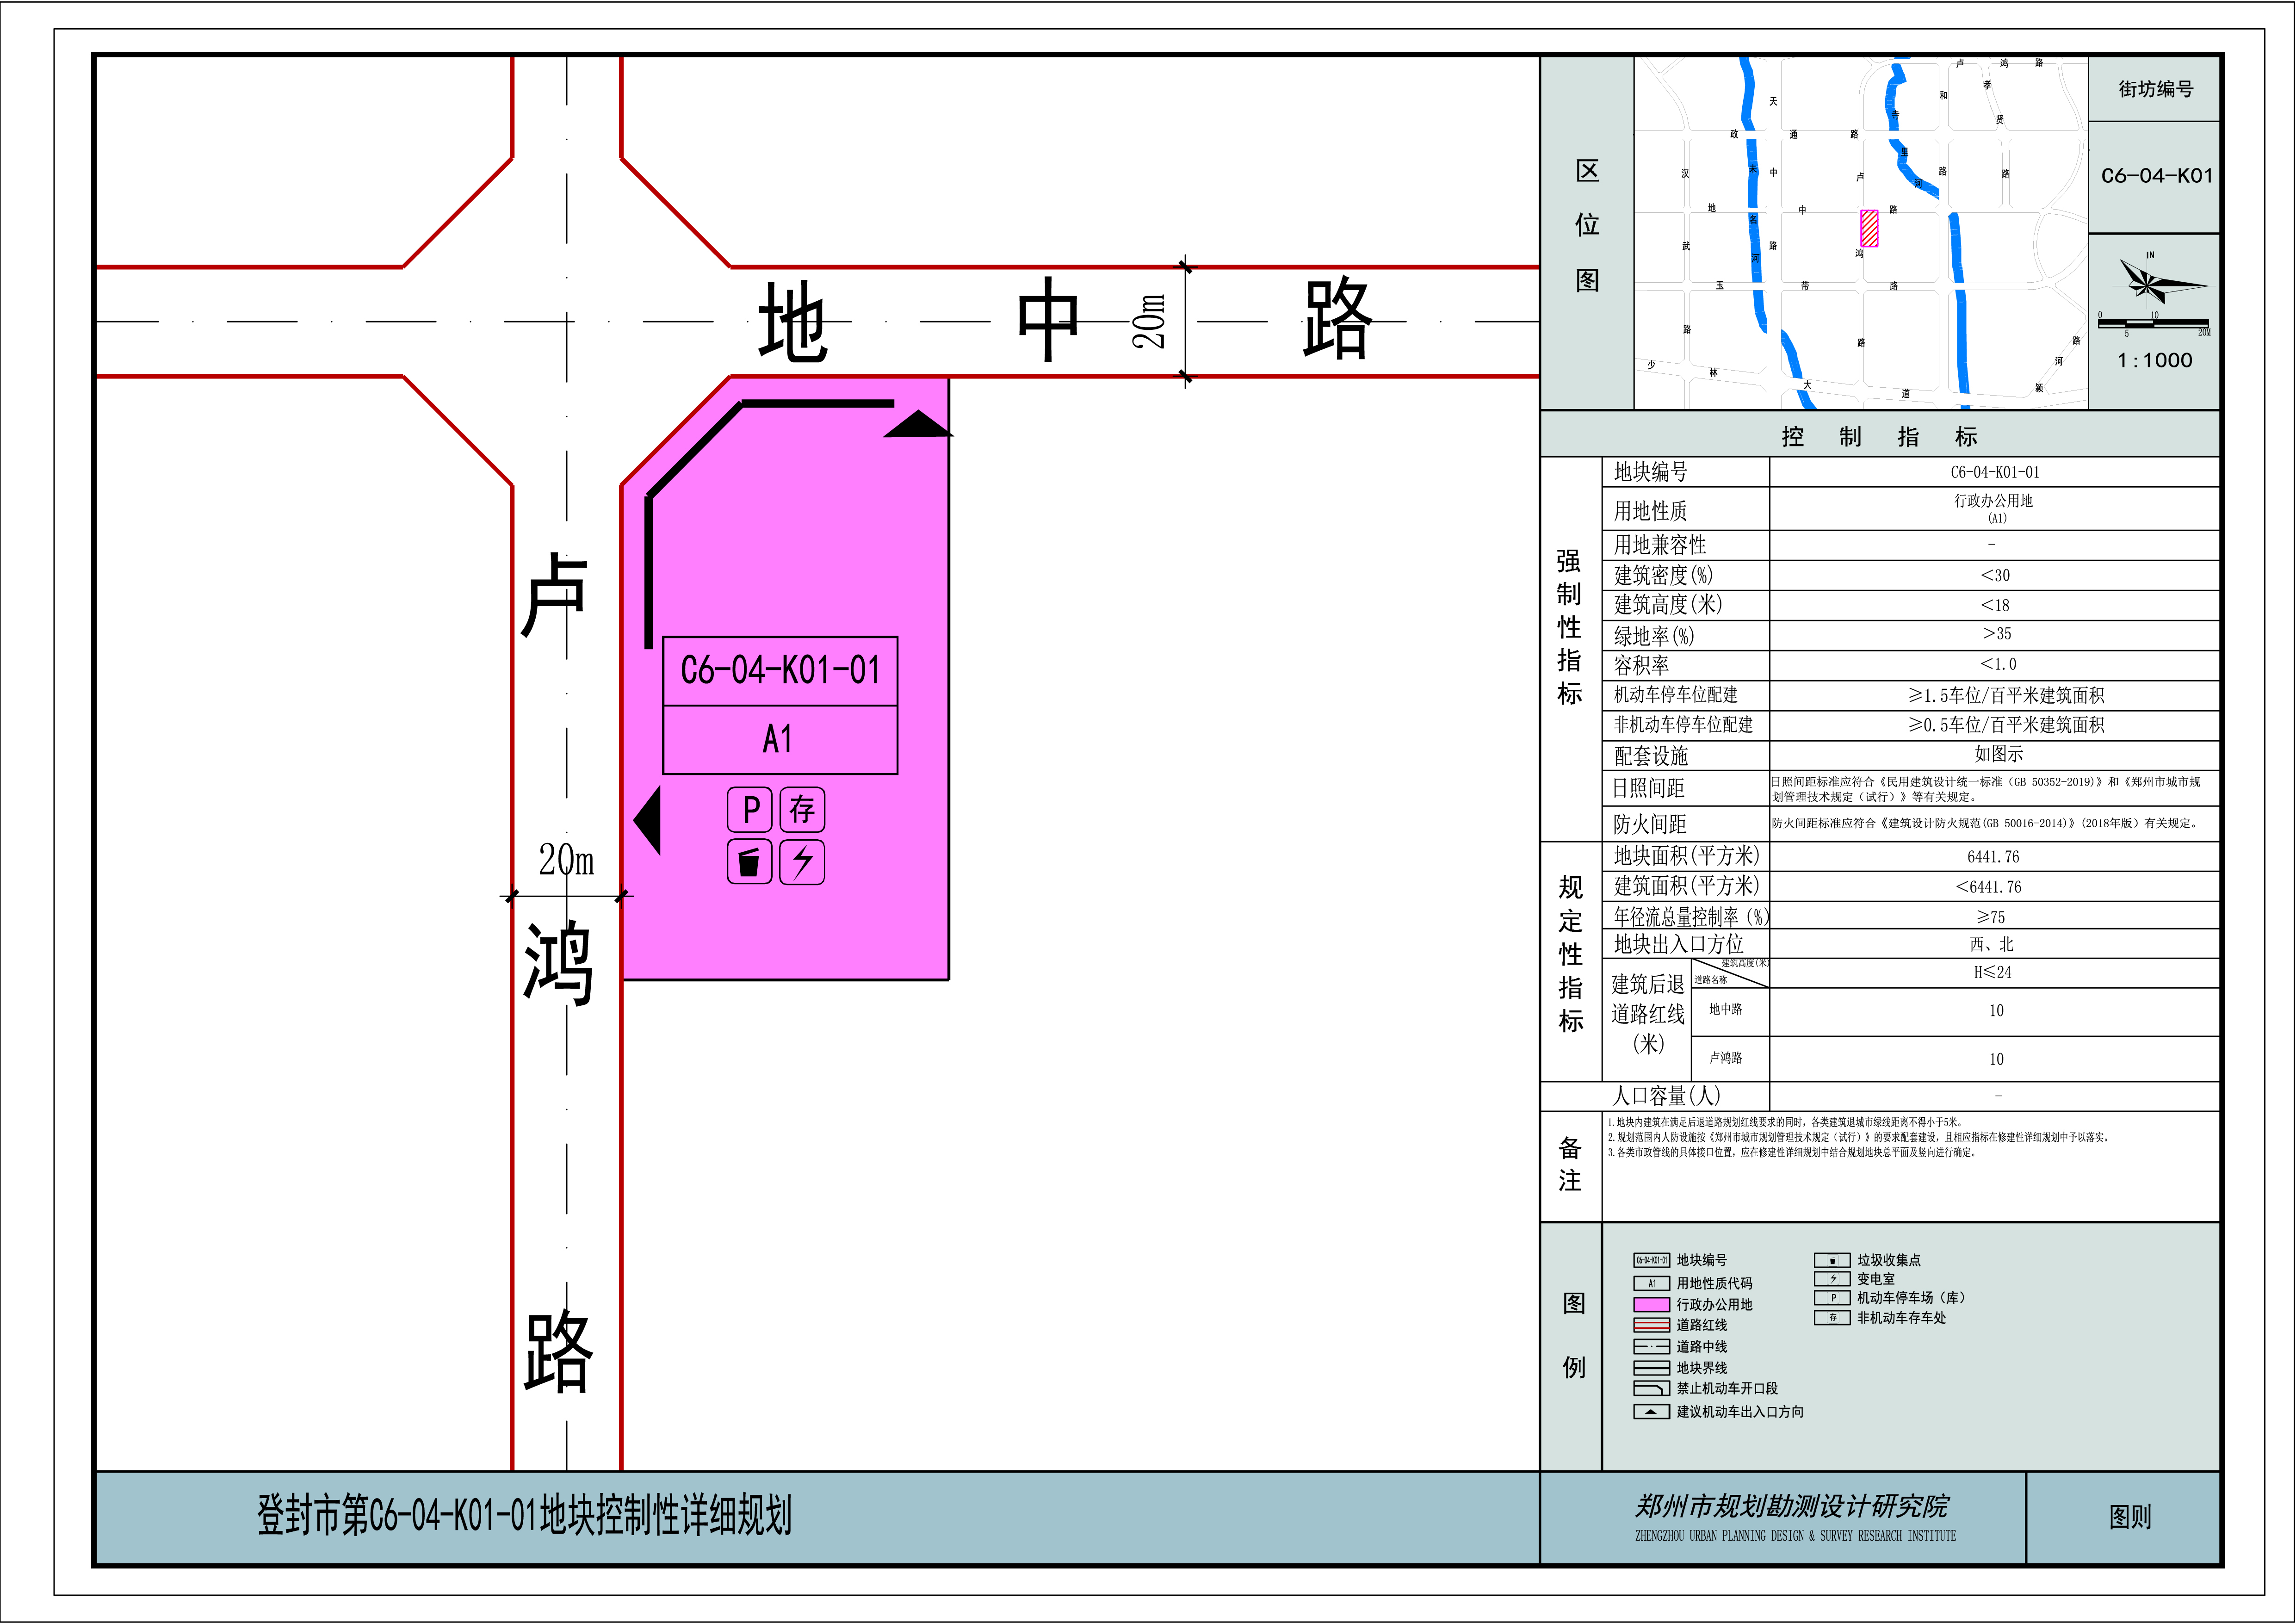Click the pink 行政办公用地 swatch in the legend

coord(1651,1305)
